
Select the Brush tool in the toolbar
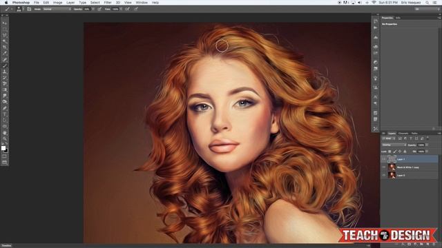point(5,66)
